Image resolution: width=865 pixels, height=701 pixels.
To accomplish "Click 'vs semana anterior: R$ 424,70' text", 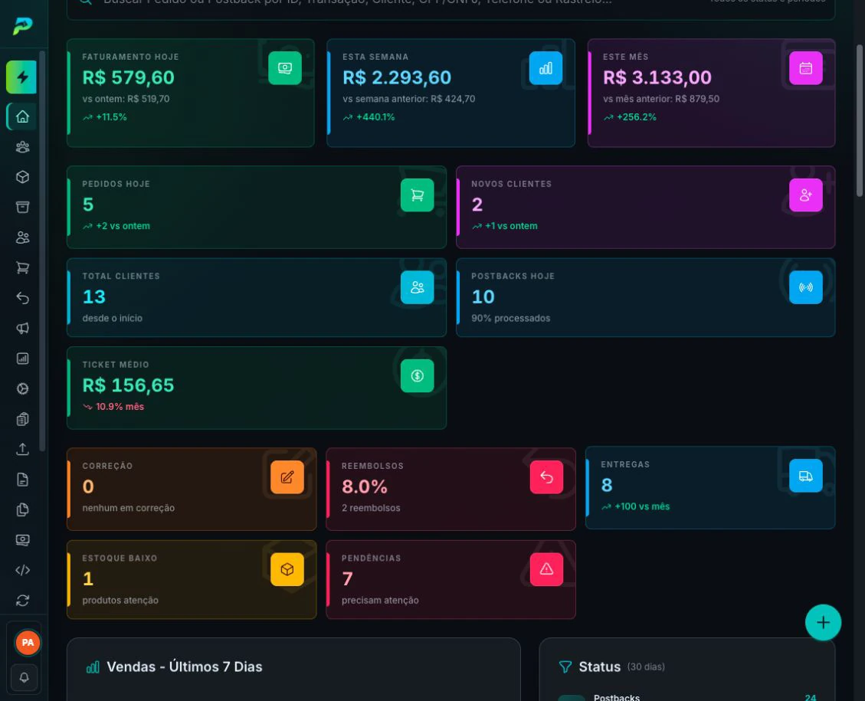I will (x=409, y=99).
